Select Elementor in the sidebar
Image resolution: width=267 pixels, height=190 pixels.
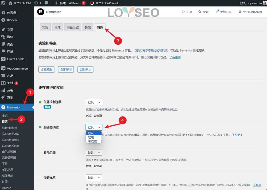(17, 108)
